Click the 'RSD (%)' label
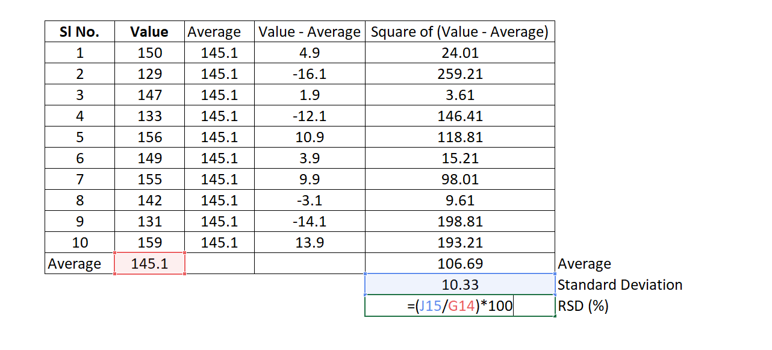The image size is (772, 350). click(583, 305)
